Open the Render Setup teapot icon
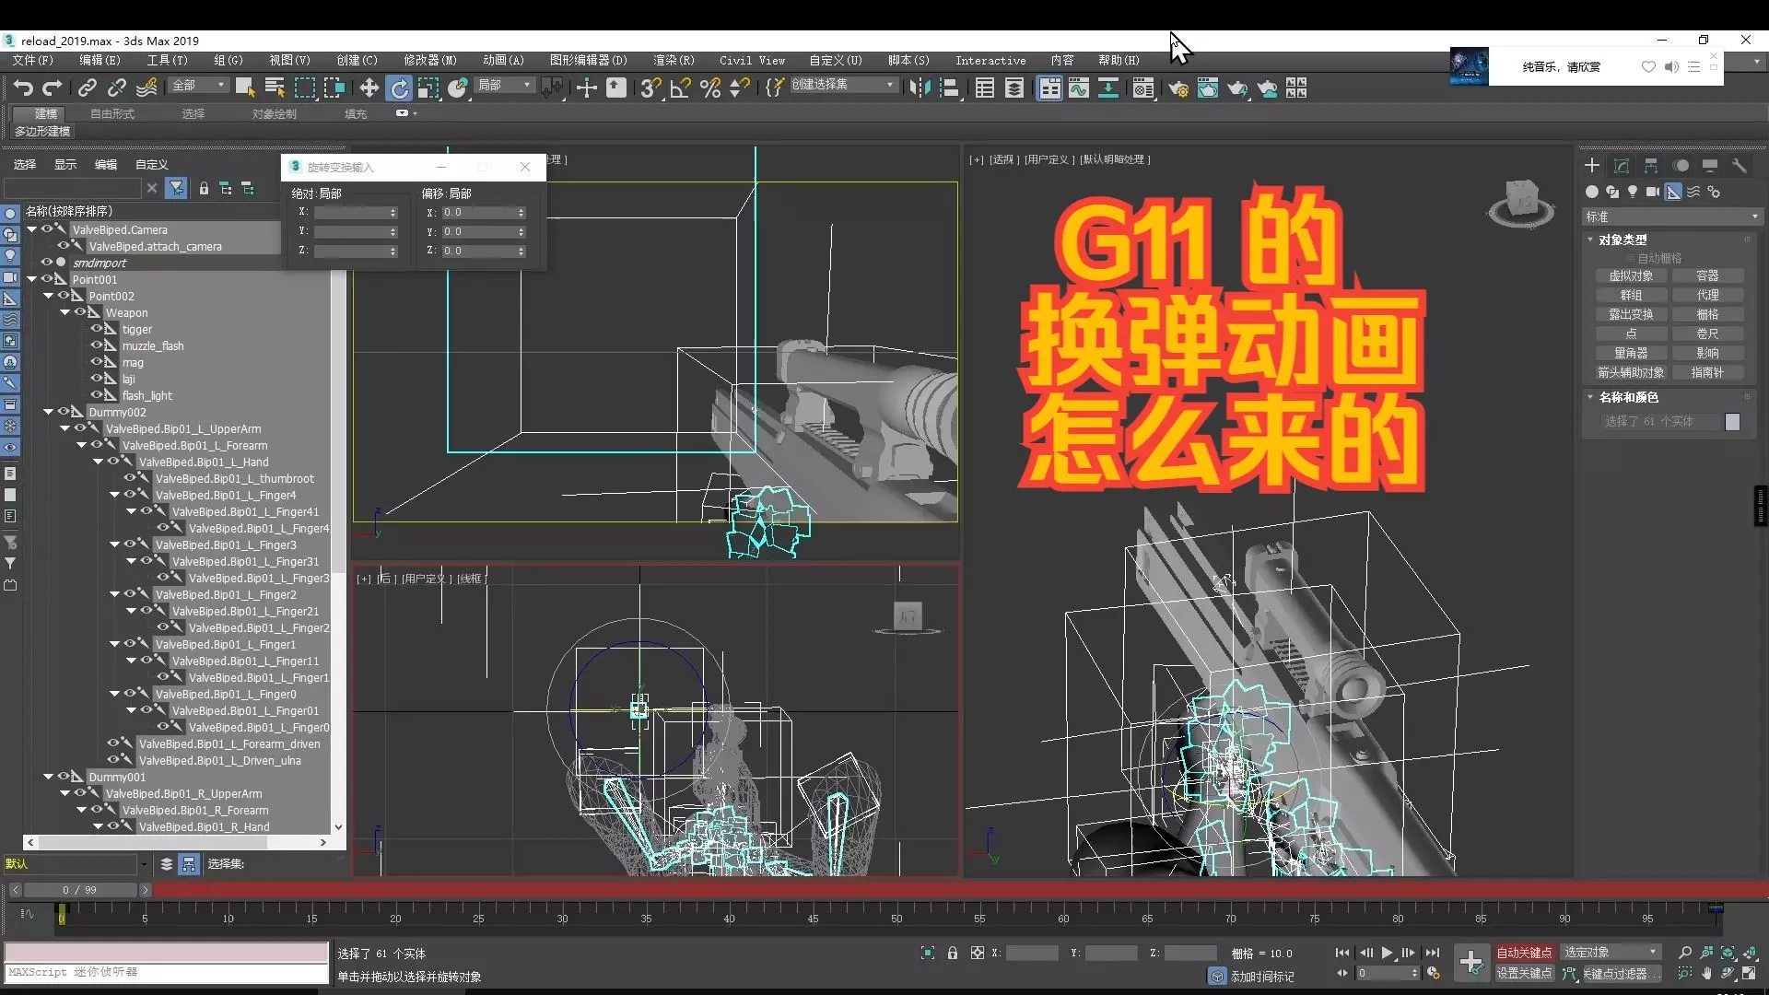This screenshot has height=995, width=1769. click(1177, 88)
